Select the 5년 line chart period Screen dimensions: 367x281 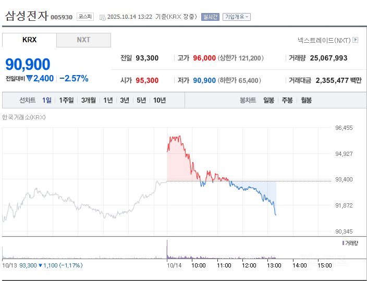(141, 100)
